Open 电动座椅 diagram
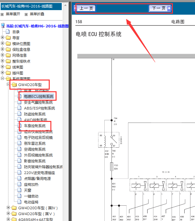 [x=31, y=202]
